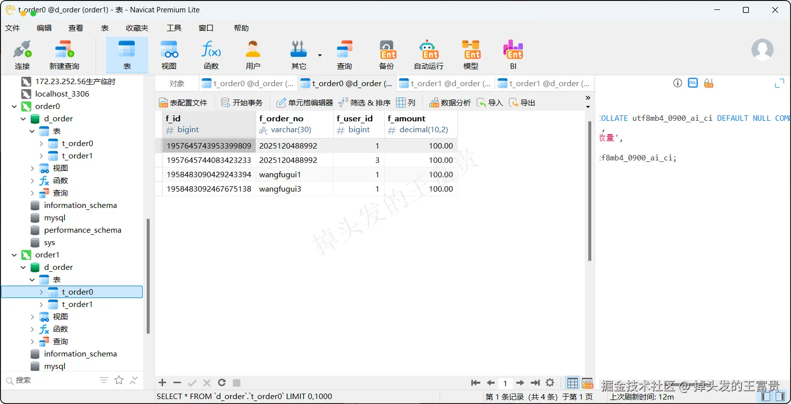Open the favorites star icon
The width and height of the screenshot is (791, 404).
[119, 380]
